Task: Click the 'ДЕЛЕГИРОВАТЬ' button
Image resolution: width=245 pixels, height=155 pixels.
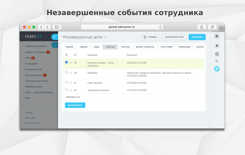Action: [x=75, y=105]
